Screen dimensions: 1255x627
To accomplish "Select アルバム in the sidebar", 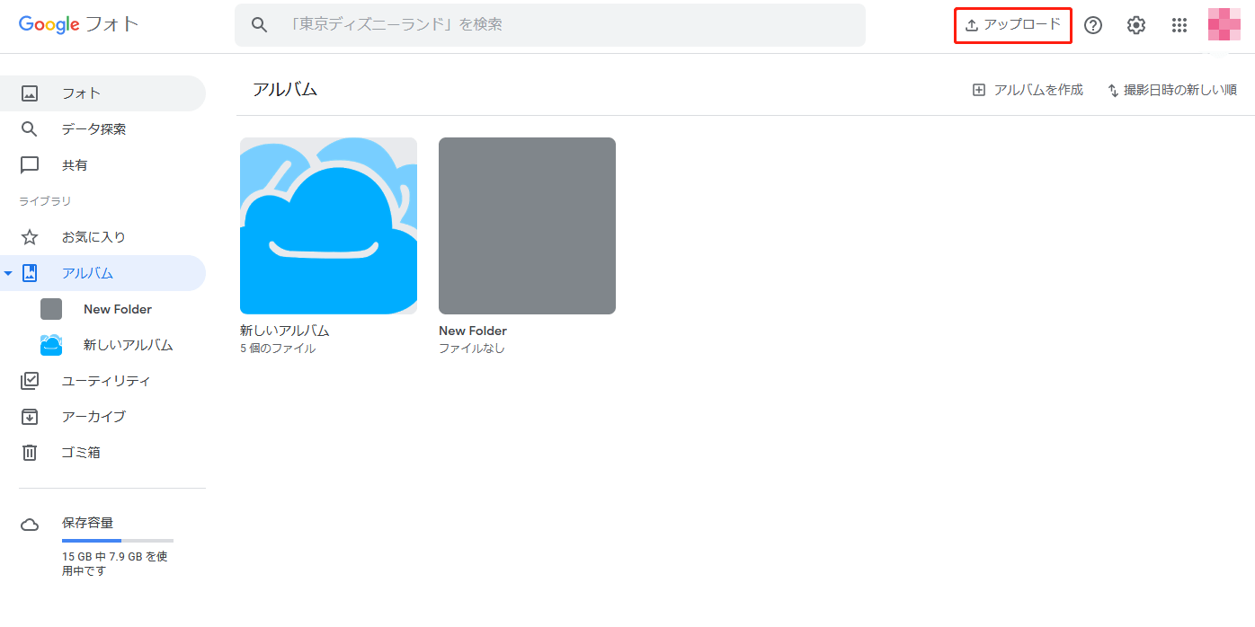I will coord(102,273).
